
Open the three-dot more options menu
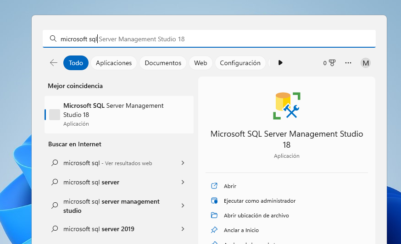[348, 63]
